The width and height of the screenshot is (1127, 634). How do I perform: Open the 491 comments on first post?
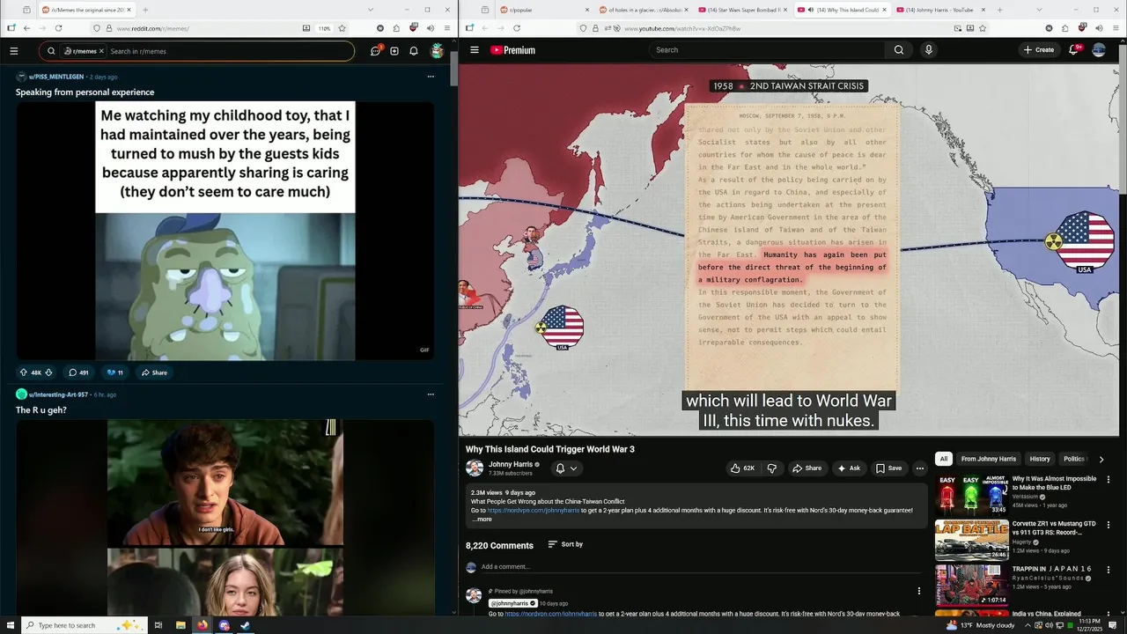point(78,372)
